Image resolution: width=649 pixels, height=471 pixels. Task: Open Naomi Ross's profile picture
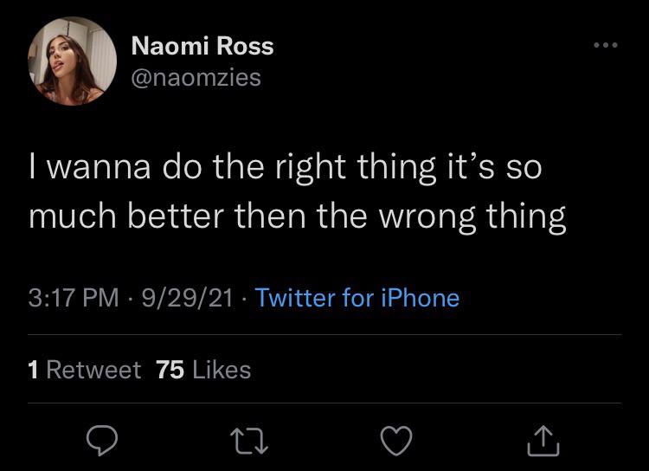74,61
